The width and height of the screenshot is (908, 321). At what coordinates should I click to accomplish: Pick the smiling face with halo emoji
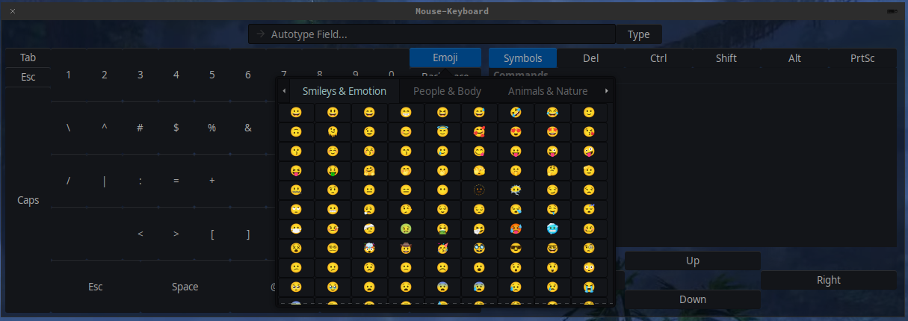click(443, 131)
